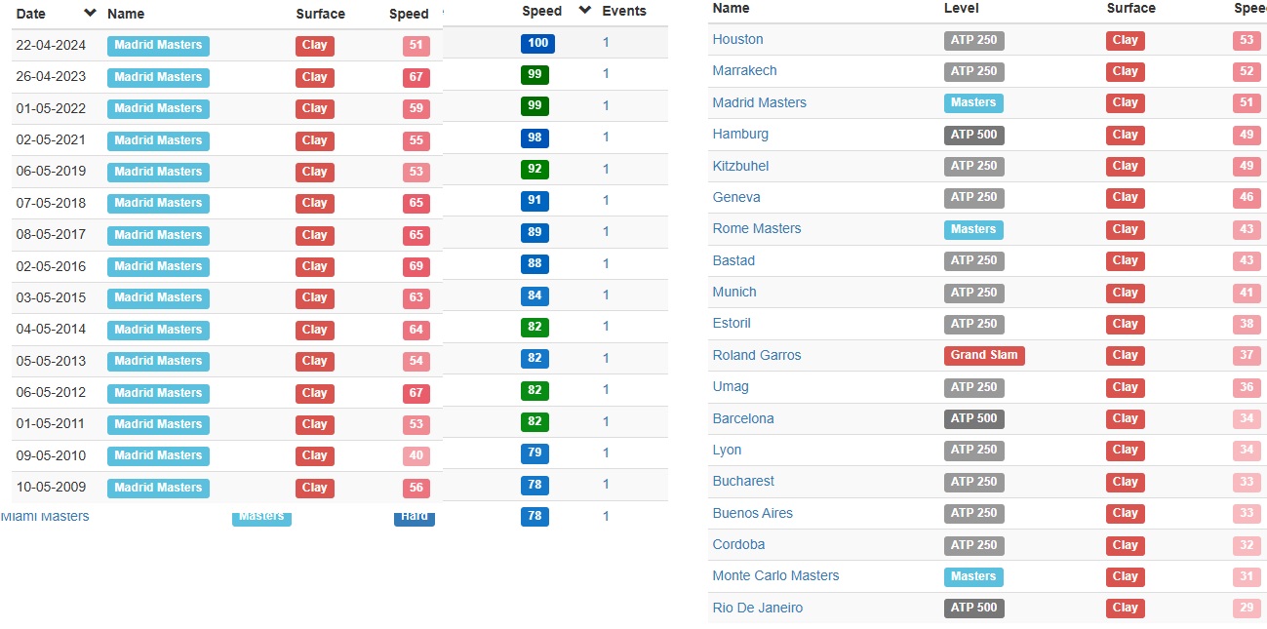Click the Events link '1' beside speed 100
Image resolution: width=1267 pixels, height=629 pixels.
606,42
